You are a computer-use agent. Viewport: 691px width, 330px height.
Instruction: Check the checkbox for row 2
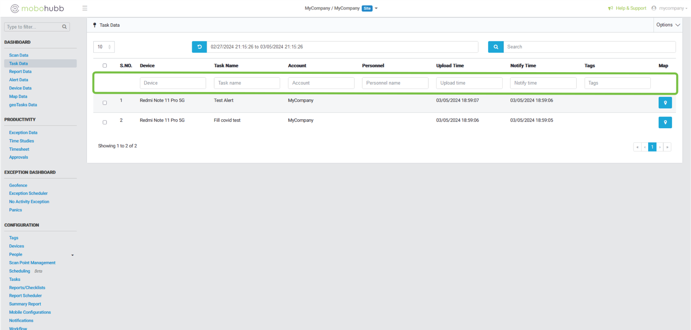tap(105, 122)
